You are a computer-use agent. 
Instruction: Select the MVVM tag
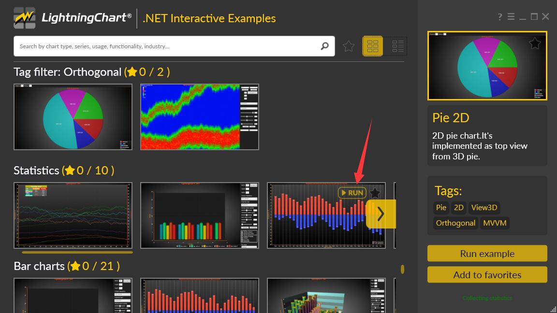coord(495,223)
